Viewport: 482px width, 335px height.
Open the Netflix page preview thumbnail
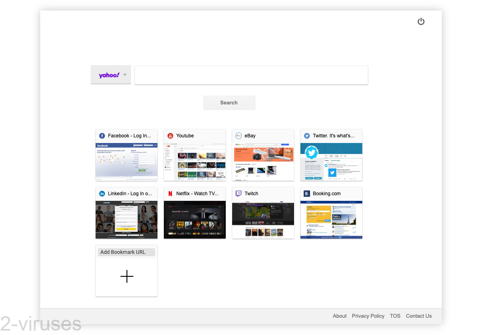(195, 220)
